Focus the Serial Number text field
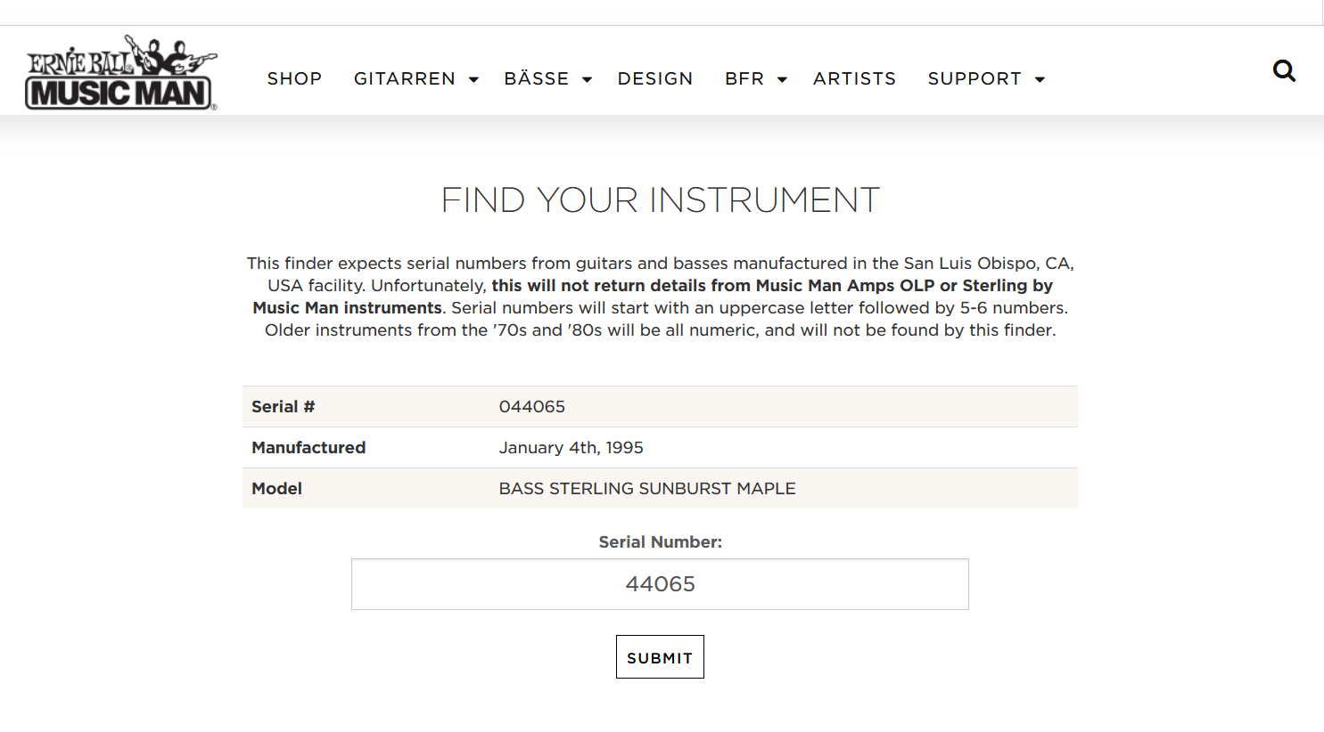The width and height of the screenshot is (1324, 732). (660, 584)
